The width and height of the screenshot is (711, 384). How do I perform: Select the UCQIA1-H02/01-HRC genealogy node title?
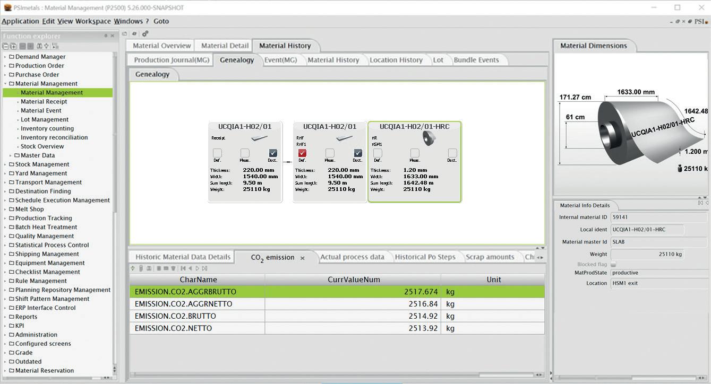(414, 127)
